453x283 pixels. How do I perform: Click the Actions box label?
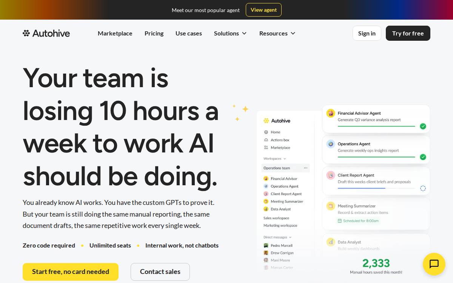280,140
